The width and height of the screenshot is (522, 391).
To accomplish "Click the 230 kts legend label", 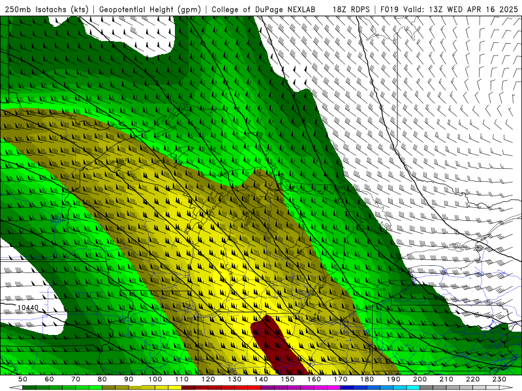I will 500,379.
